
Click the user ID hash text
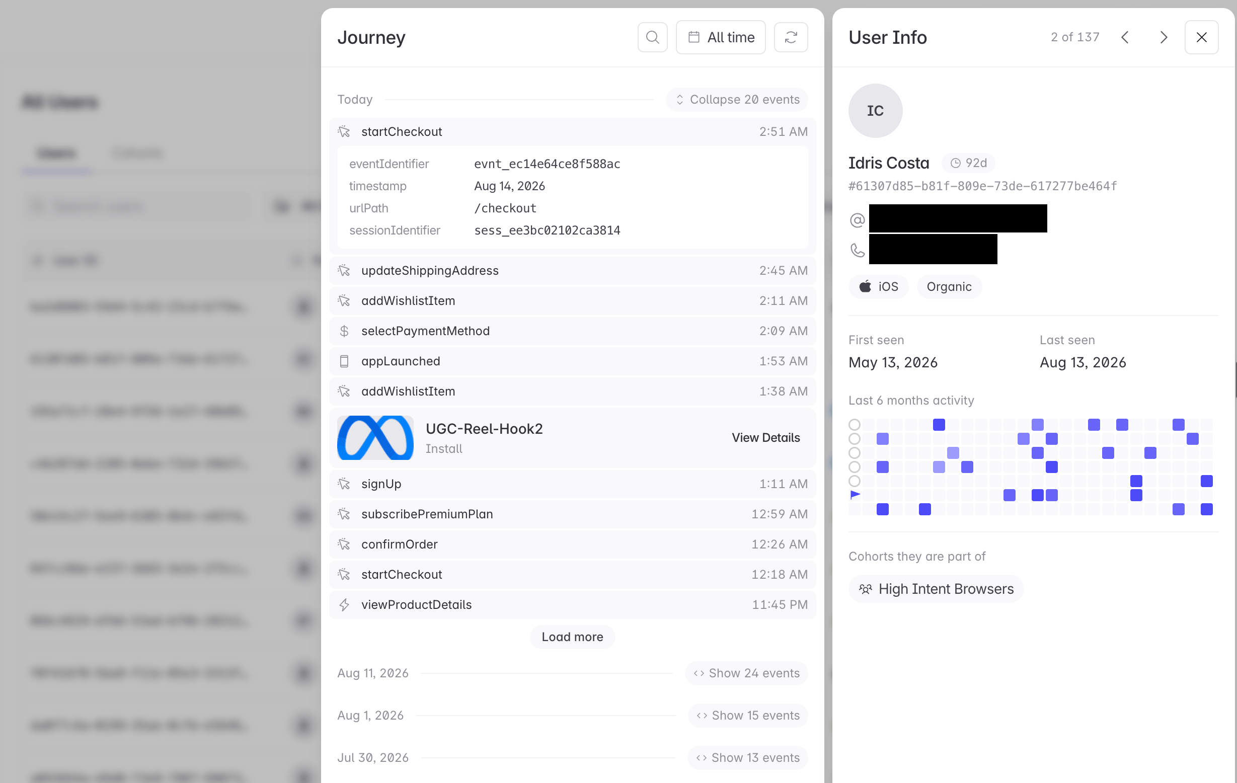click(x=982, y=186)
